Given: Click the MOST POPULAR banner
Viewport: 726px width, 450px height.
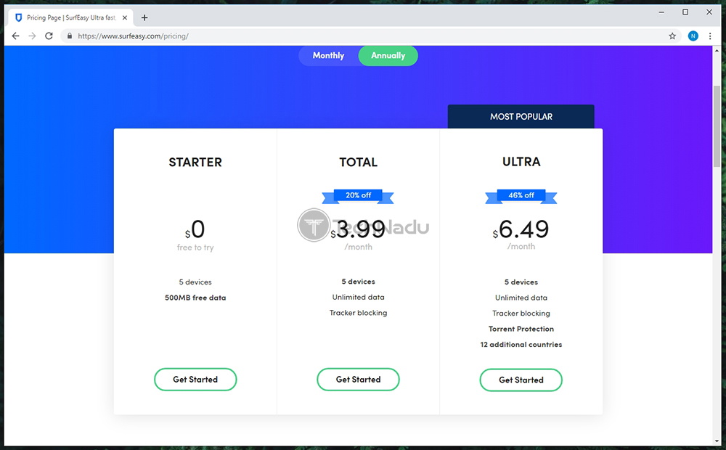Looking at the screenshot, I should (x=521, y=117).
